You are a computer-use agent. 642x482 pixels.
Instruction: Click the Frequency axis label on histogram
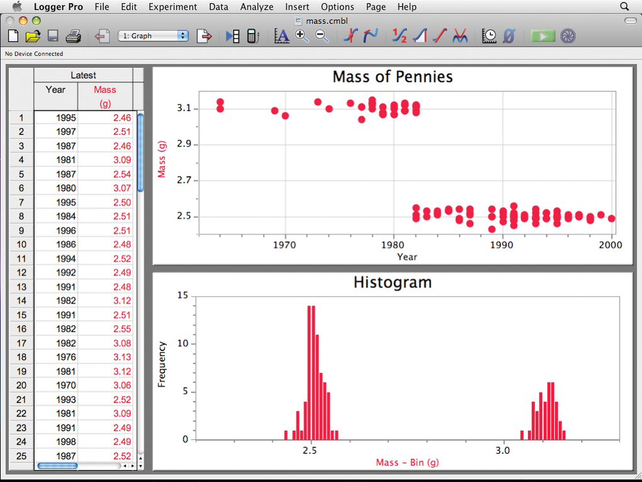click(162, 364)
